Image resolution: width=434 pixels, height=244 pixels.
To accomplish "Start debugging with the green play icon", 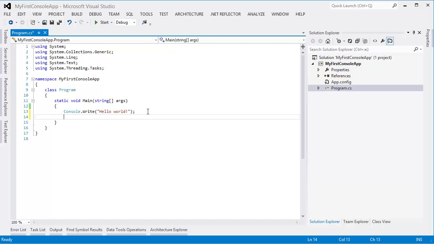I will point(96,22).
